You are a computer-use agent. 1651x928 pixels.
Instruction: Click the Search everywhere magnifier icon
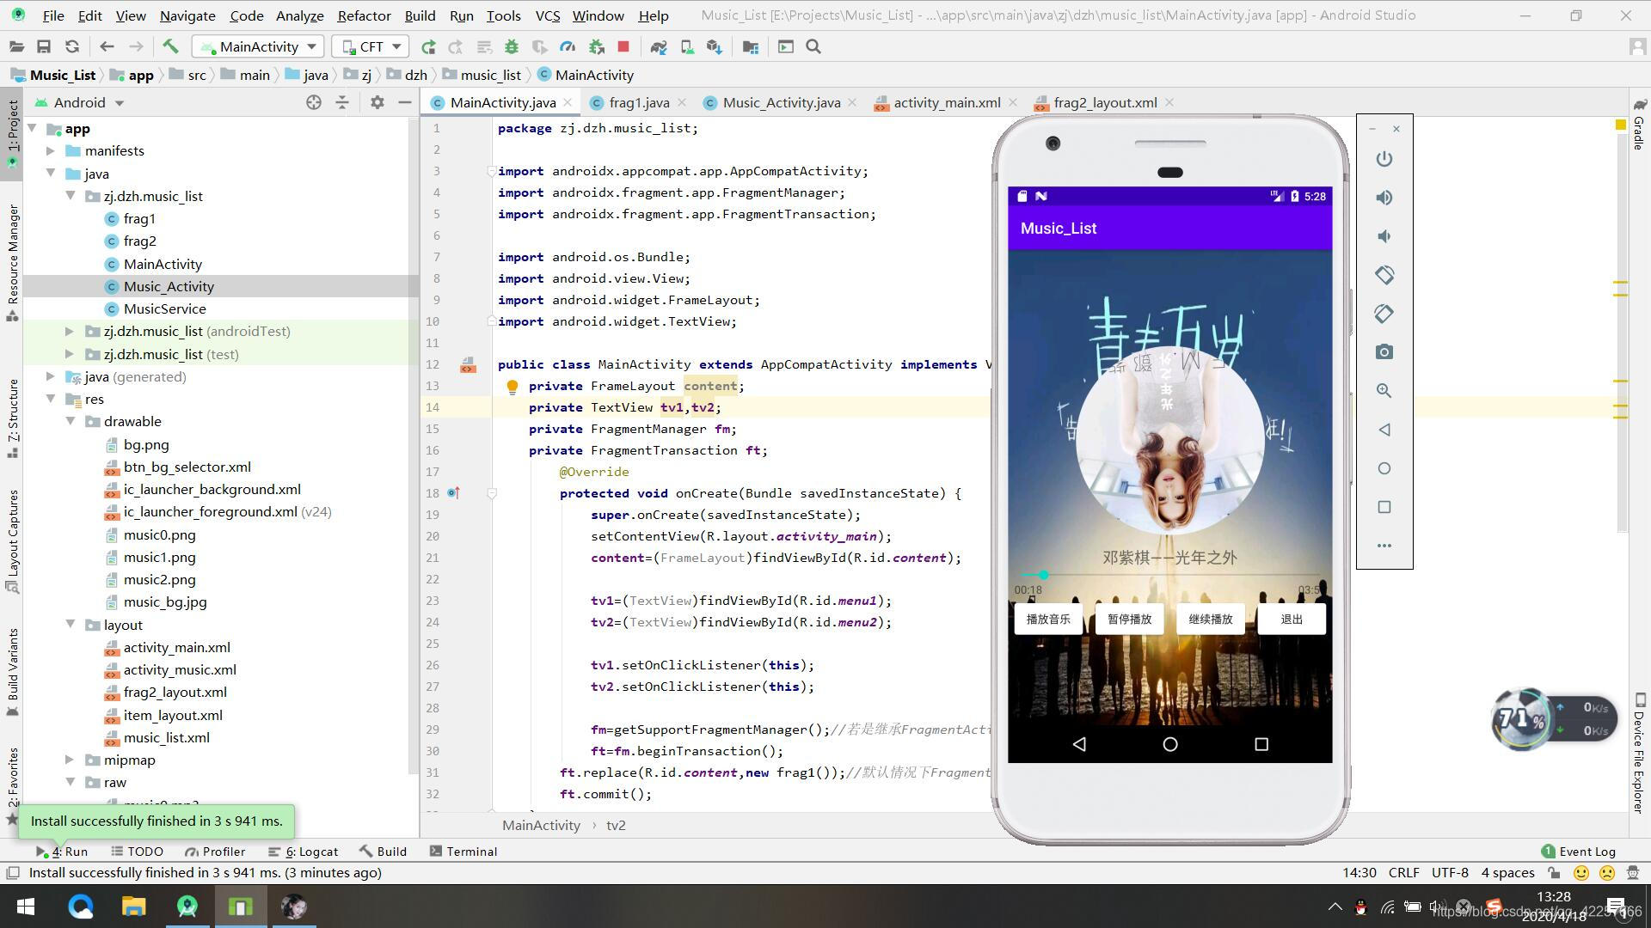pyautogui.click(x=814, y=46)
